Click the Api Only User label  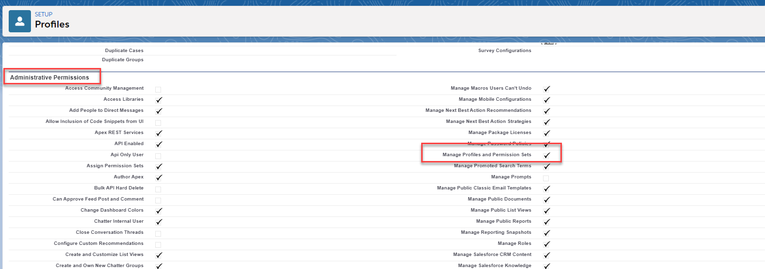coord(127,154)
